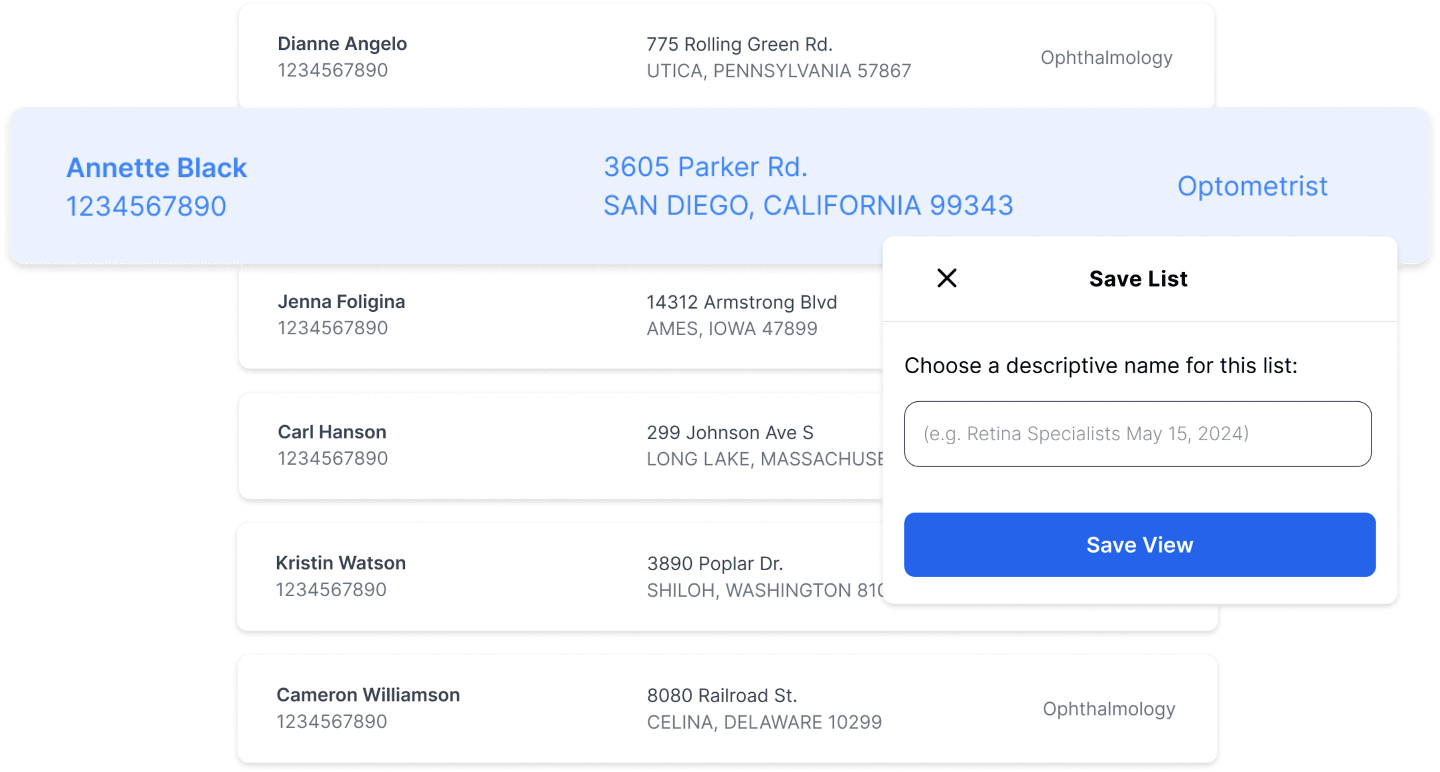The width and height of the screenshot is (1440, 772).
Task: Click the Save List dialog title
Action: click(1137, 279)
